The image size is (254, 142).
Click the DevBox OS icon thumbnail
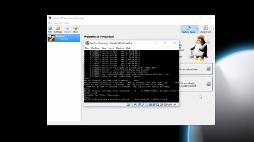pos(51,38)
